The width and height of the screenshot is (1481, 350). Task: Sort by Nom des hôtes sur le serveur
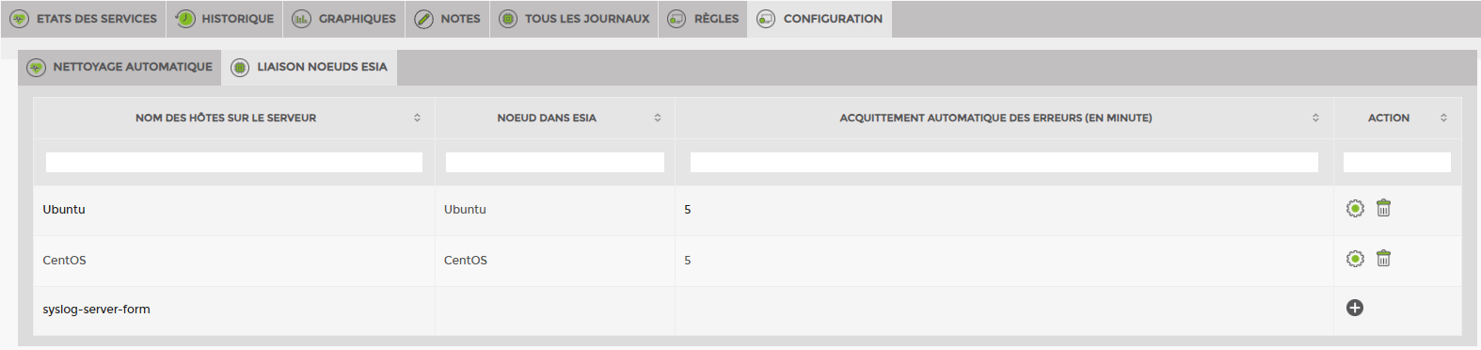click(x=417, y=118)
